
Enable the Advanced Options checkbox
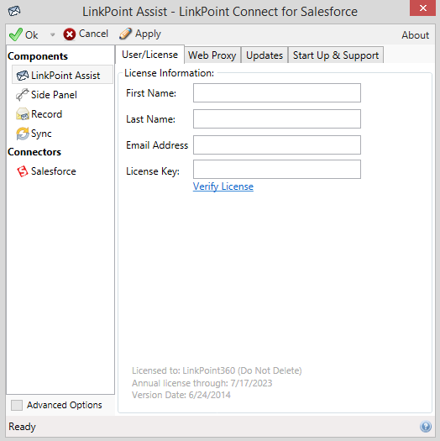(17, 405)
